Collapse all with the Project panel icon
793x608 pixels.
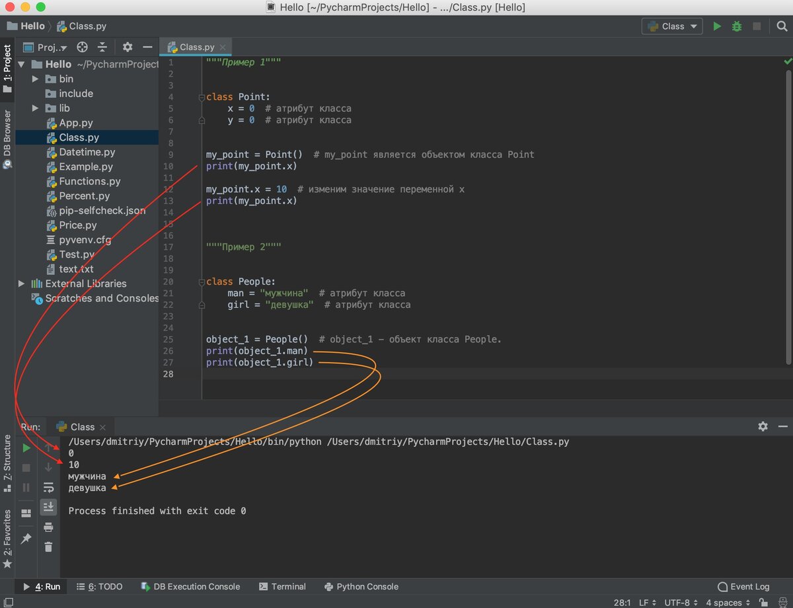tap(102, 47)
